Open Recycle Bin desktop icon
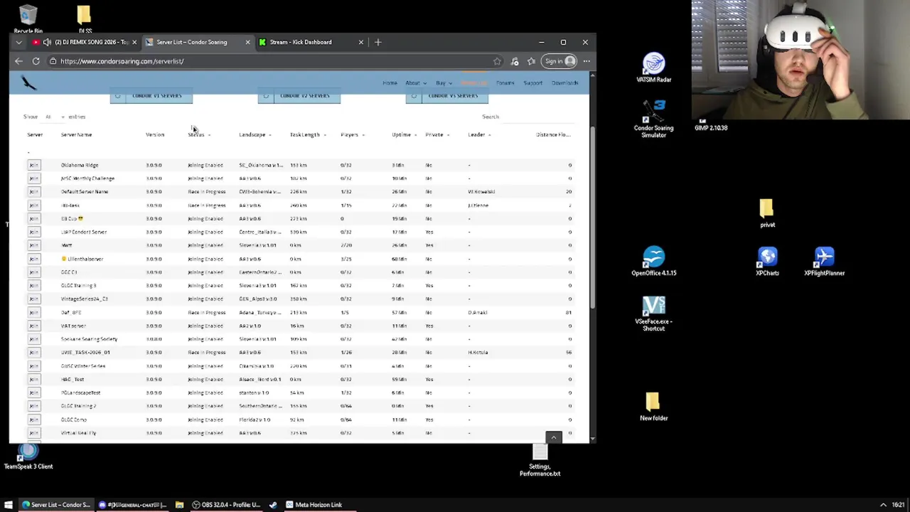Screen dimensions: 910x512 pyautogui.click(x=28, y=18)
